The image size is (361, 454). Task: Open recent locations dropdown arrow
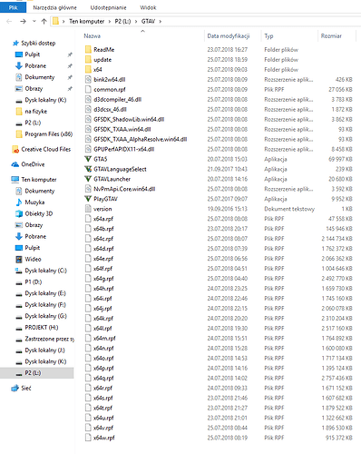34,21
